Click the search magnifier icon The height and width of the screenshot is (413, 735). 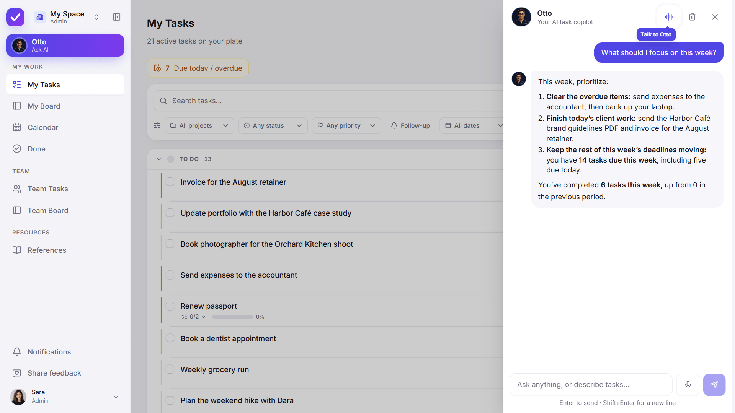pos(163,101)
